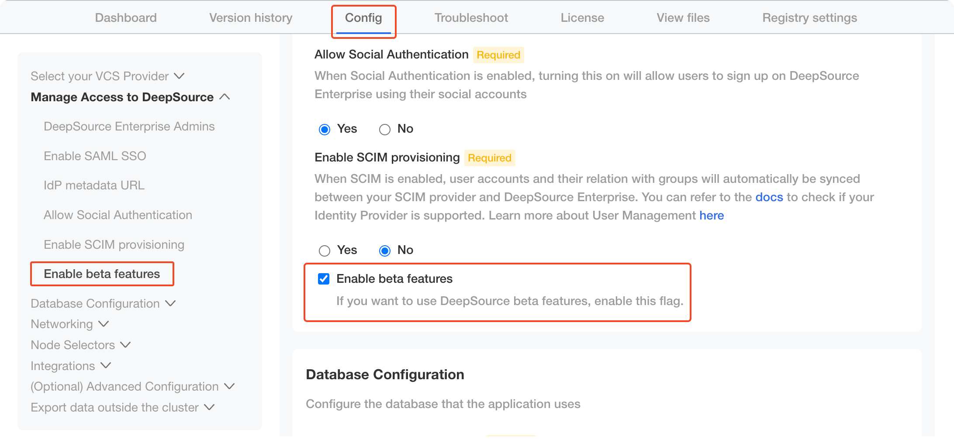This screenshot has width=954, height=439.
Task: Jump to IdP metadata URL setting
Action: coord(94,185)
